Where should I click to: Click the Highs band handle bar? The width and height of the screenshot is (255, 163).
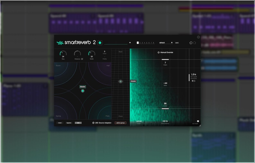pos(165,60)
